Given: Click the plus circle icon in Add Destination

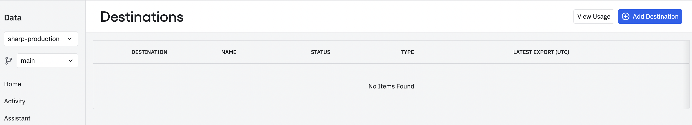Looking at the screenshot, I should (625, 17).
